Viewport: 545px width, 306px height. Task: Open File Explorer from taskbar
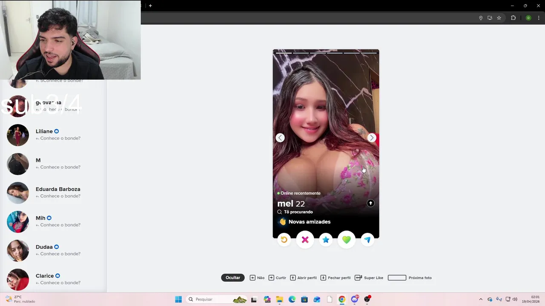(x=279, y=299)
